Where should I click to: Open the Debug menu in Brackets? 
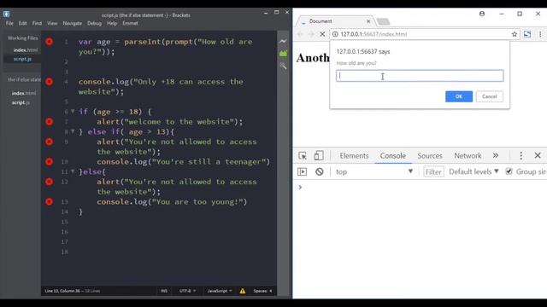tap(94, 23)
